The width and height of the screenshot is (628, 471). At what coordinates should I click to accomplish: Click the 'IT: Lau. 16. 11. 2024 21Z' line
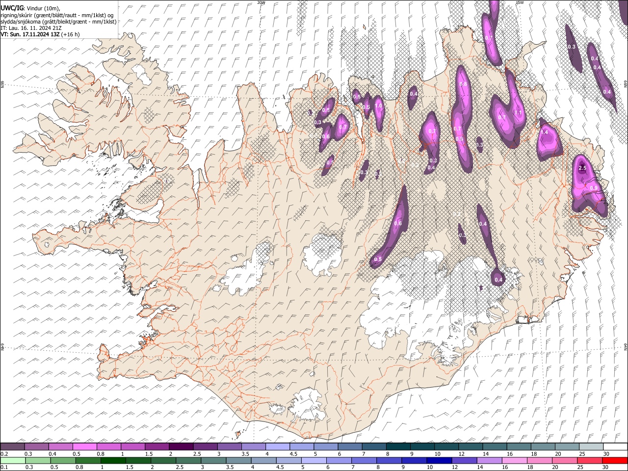point(31,28)
